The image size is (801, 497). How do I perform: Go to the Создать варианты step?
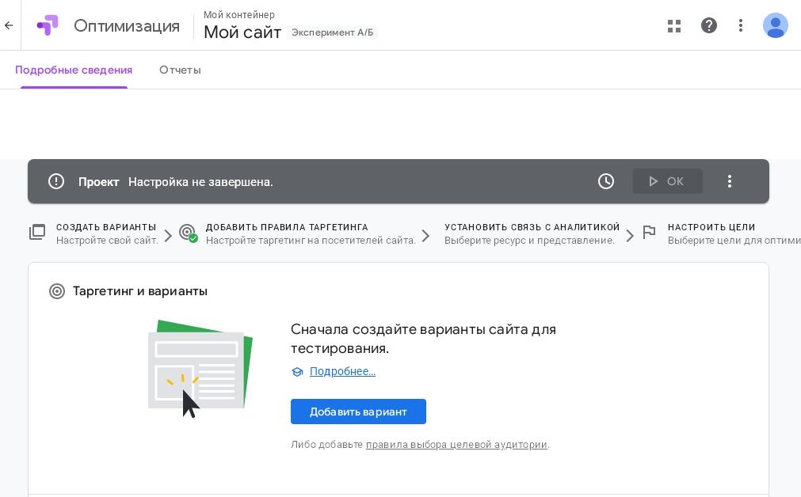point(106,233)
